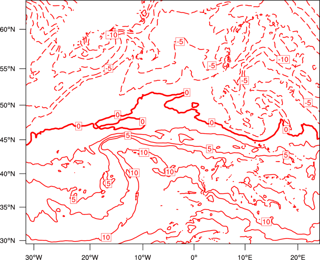Select the -5 contour label near 16°W, 55°N
320x260 pixels.
tap(108, 68)
